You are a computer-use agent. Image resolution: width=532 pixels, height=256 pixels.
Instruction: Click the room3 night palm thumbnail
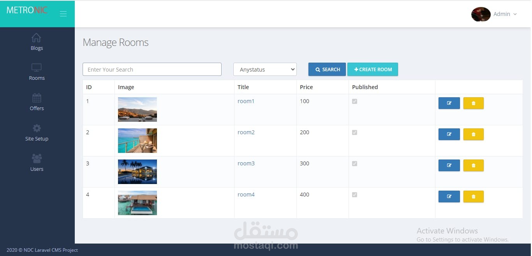point(137,172)
